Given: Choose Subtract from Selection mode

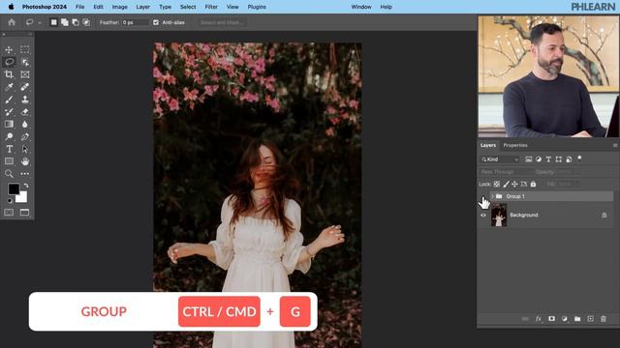Looking at the screenshot, I should [x=76, y=22].
